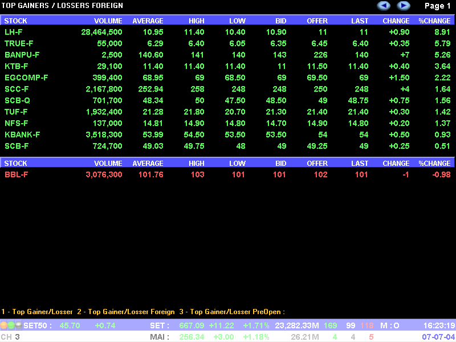This screenshot has width=456, height=342.
Task: Select menu option 1 Top Gainer/Losser
Action: tap(37, 312)
